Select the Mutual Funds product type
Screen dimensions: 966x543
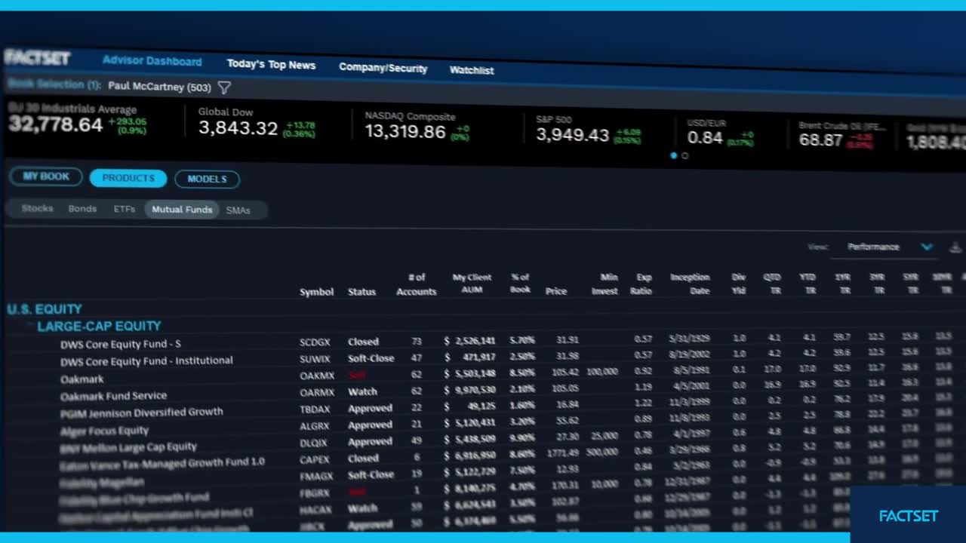point(182,210)
